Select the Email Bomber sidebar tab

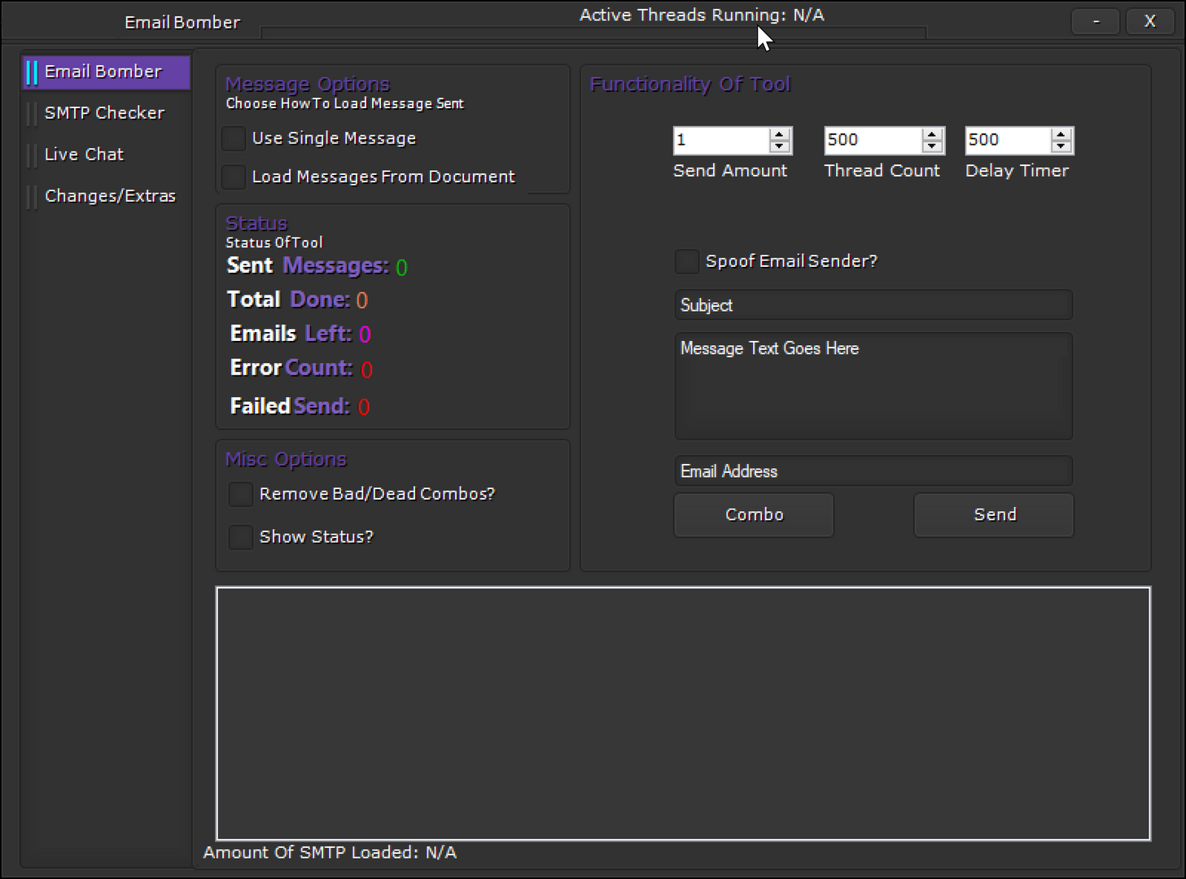(103, 72)
